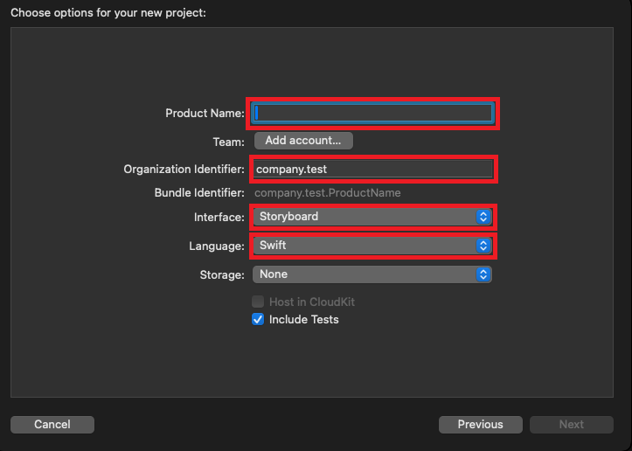This screenshot has width=632, height=451.
Task: Click the 'Organization Identifier:' label
Action: (184, 169)
